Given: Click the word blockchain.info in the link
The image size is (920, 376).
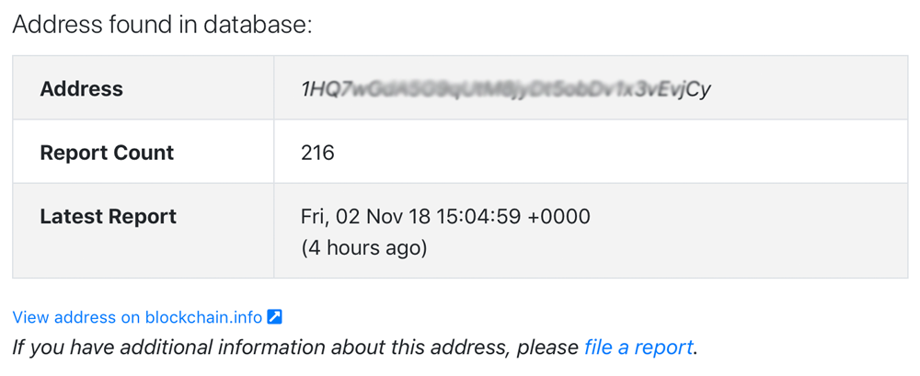Looking at the screenshot, I should pos(203,317).
